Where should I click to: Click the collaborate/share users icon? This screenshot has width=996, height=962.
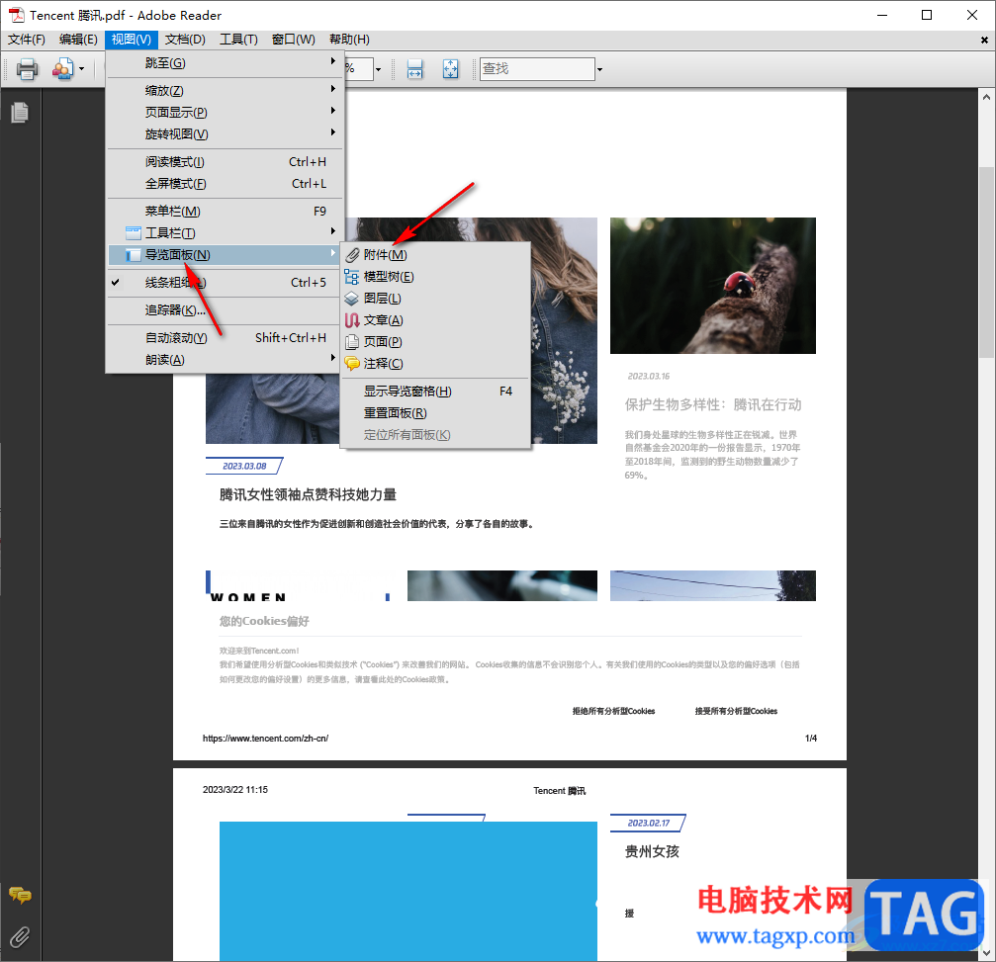[63, 68]
